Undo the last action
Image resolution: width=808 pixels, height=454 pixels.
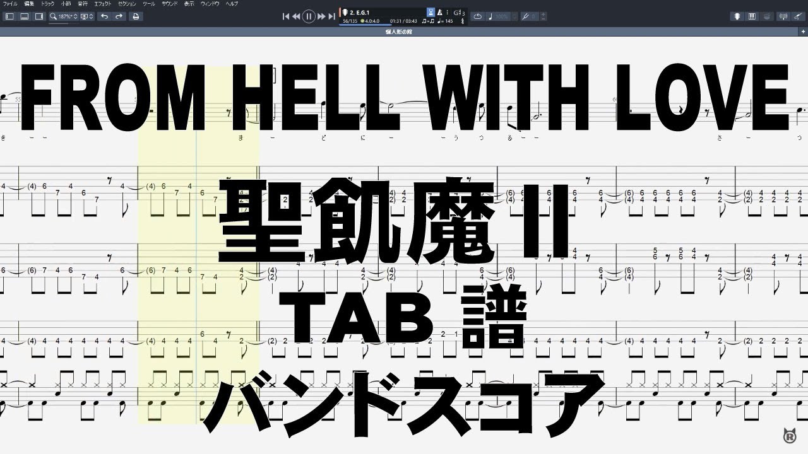(104, 16)
